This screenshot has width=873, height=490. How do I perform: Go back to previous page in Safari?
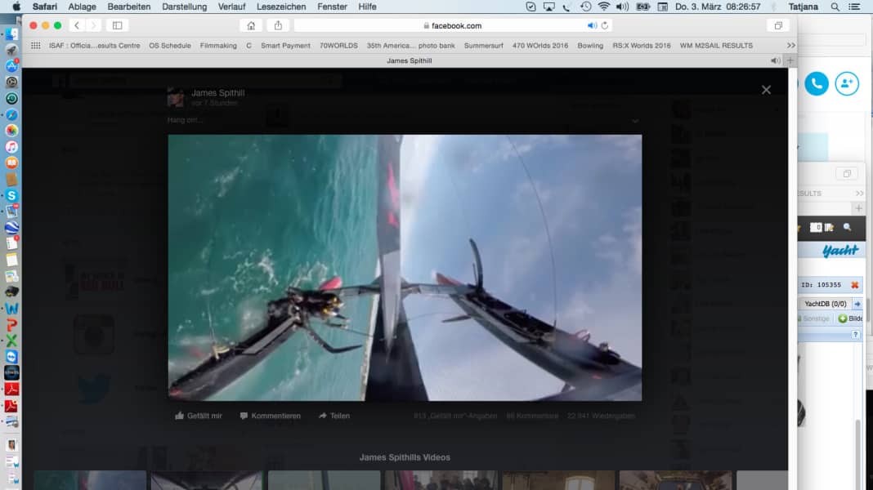(77, 25)
